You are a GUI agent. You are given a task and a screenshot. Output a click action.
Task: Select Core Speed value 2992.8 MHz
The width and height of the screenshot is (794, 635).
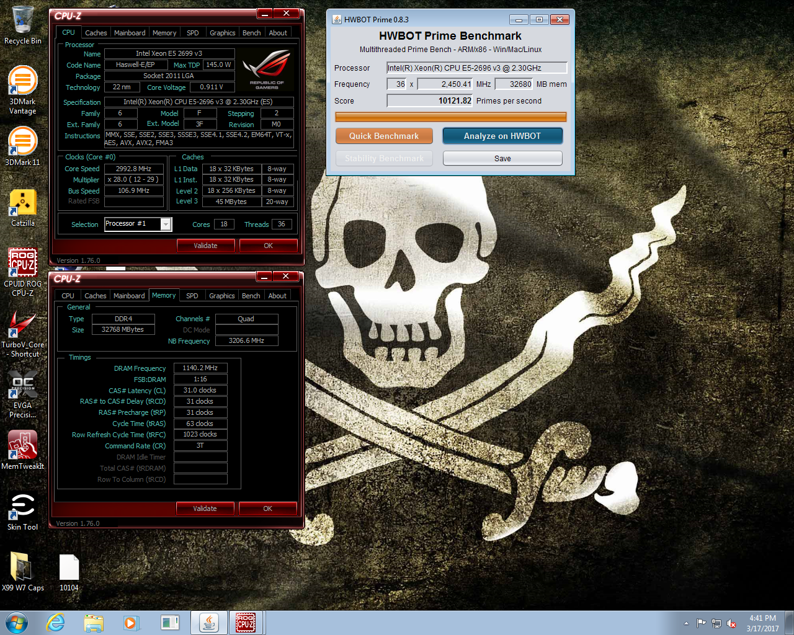134,169
